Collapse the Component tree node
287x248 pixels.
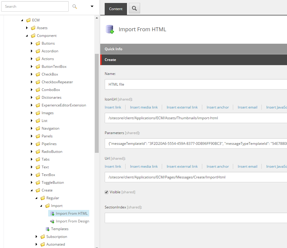pos(27,36)
